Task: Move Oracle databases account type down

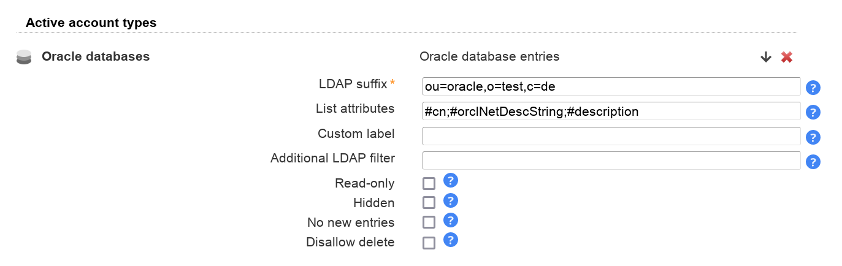Action: coord(765,57)
